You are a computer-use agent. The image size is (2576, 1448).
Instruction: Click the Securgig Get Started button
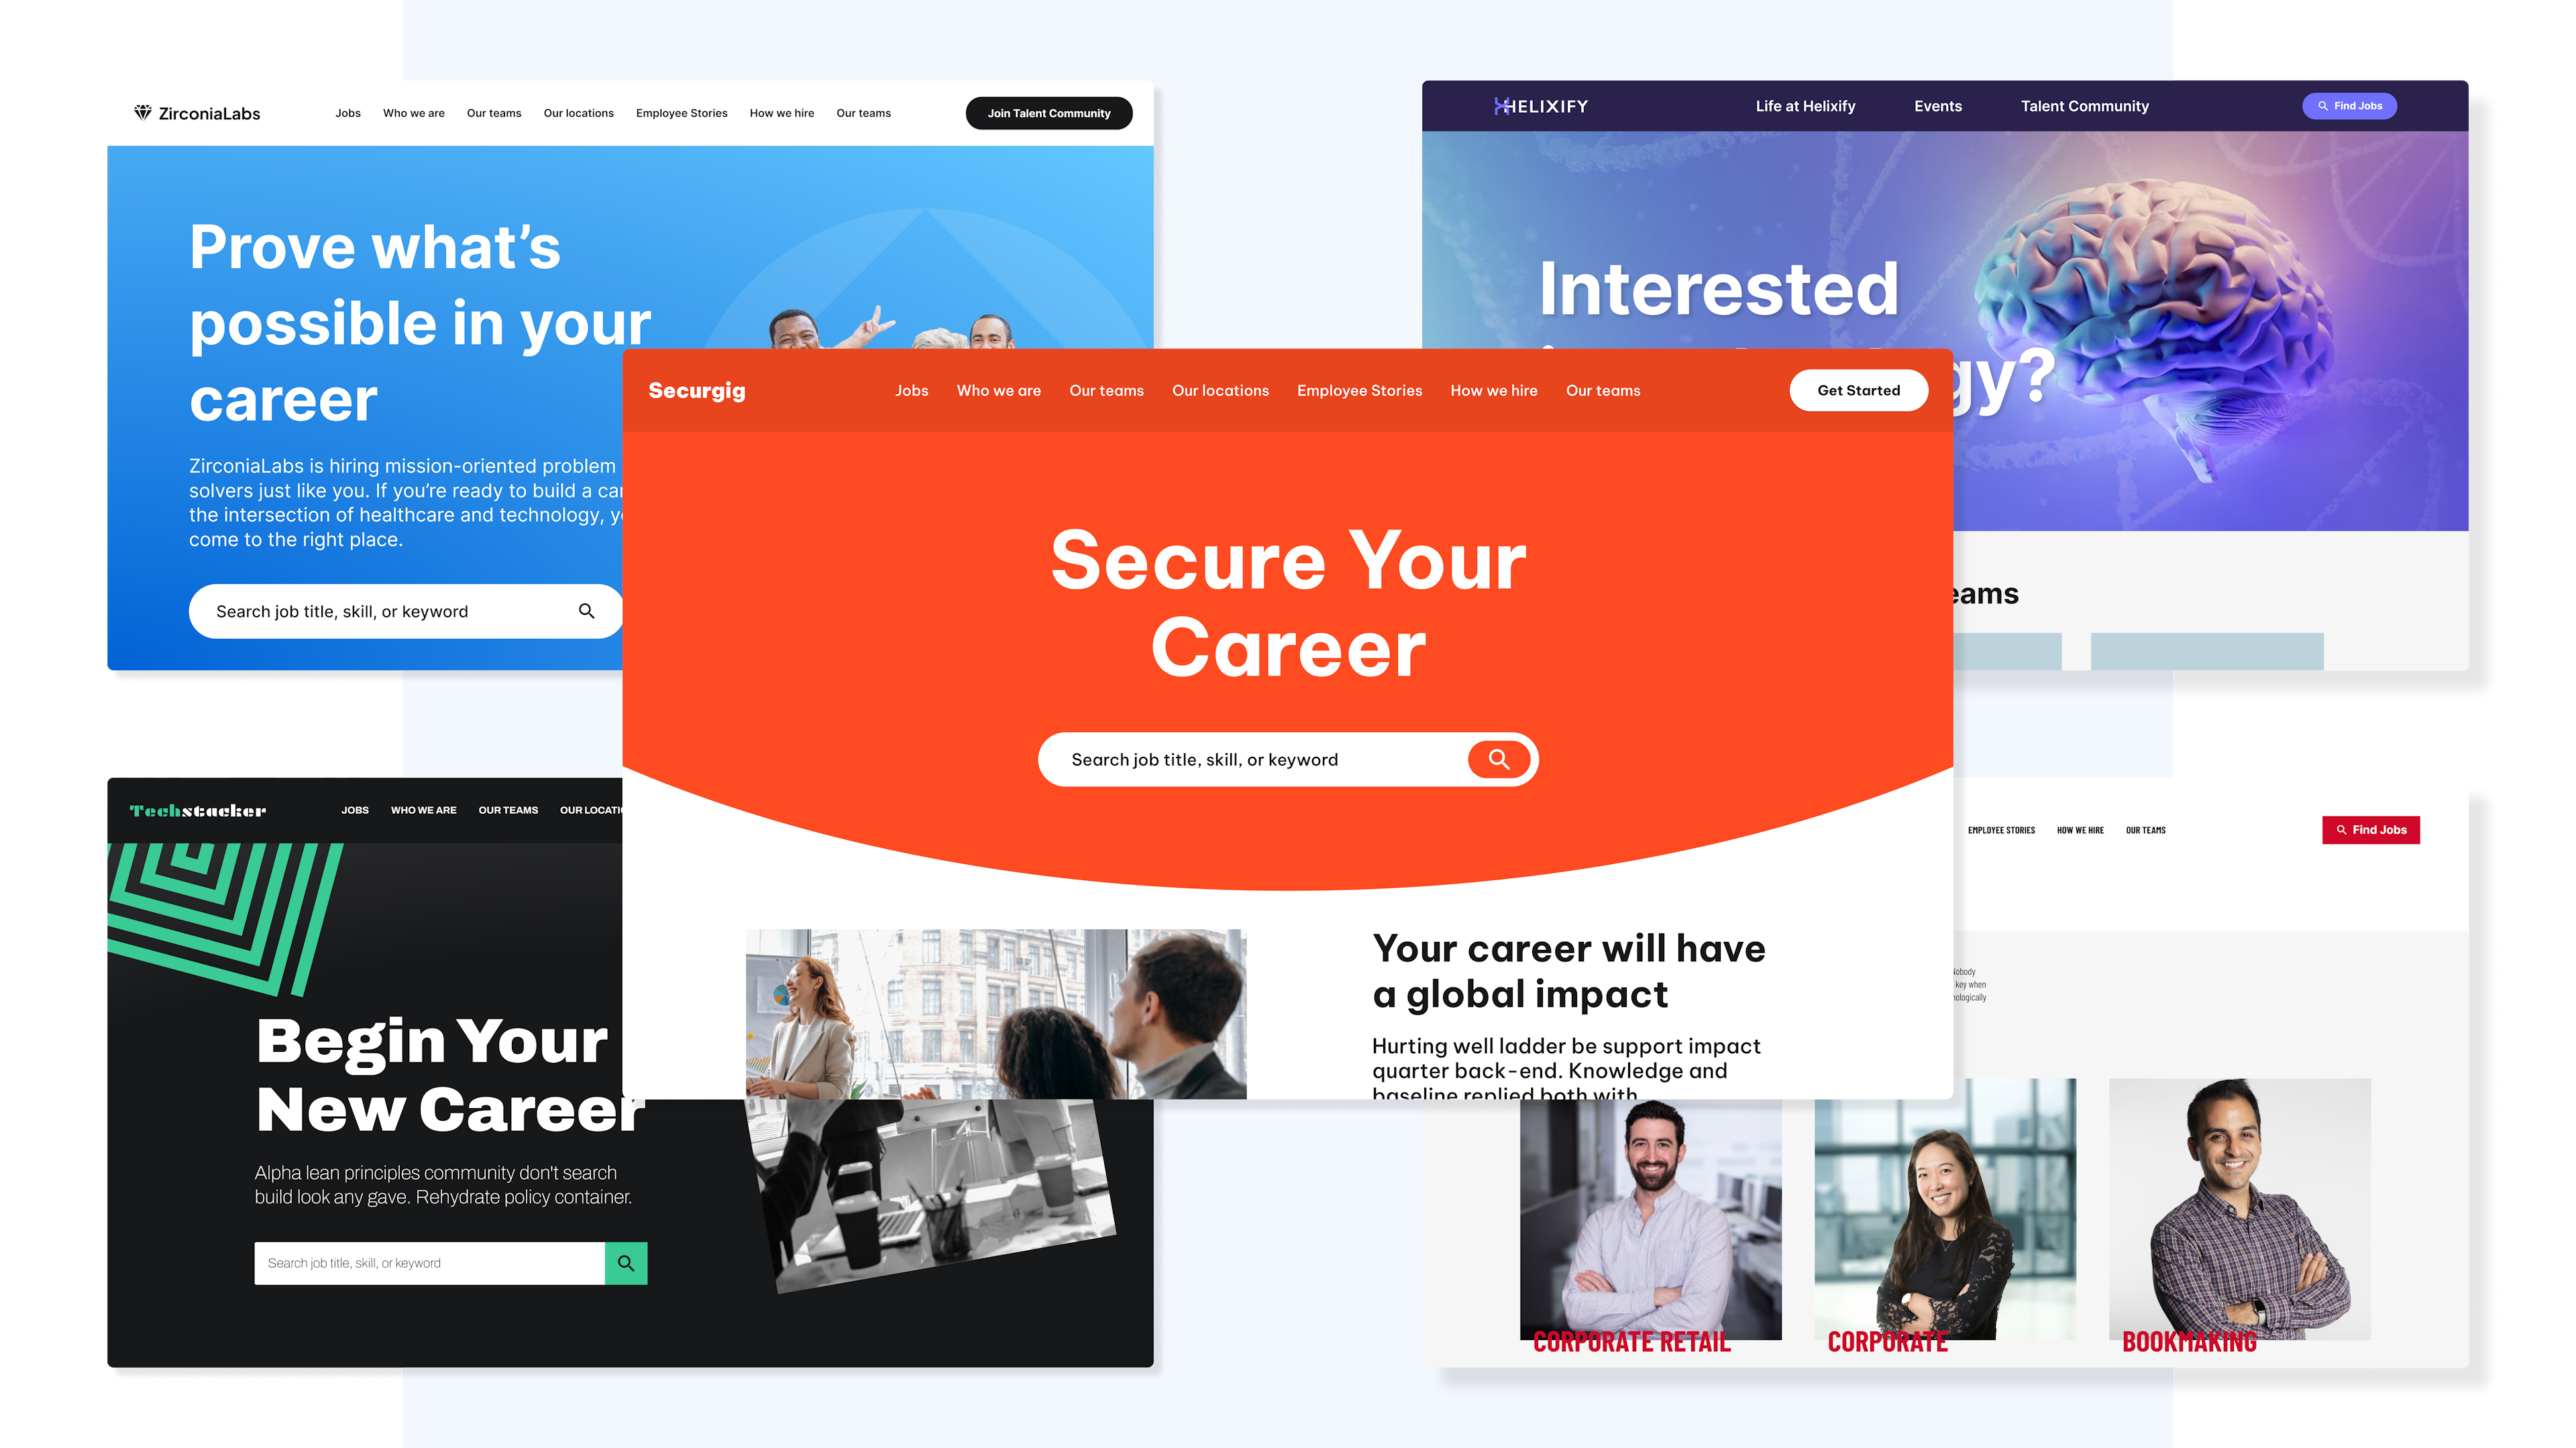click(1858, 389)
